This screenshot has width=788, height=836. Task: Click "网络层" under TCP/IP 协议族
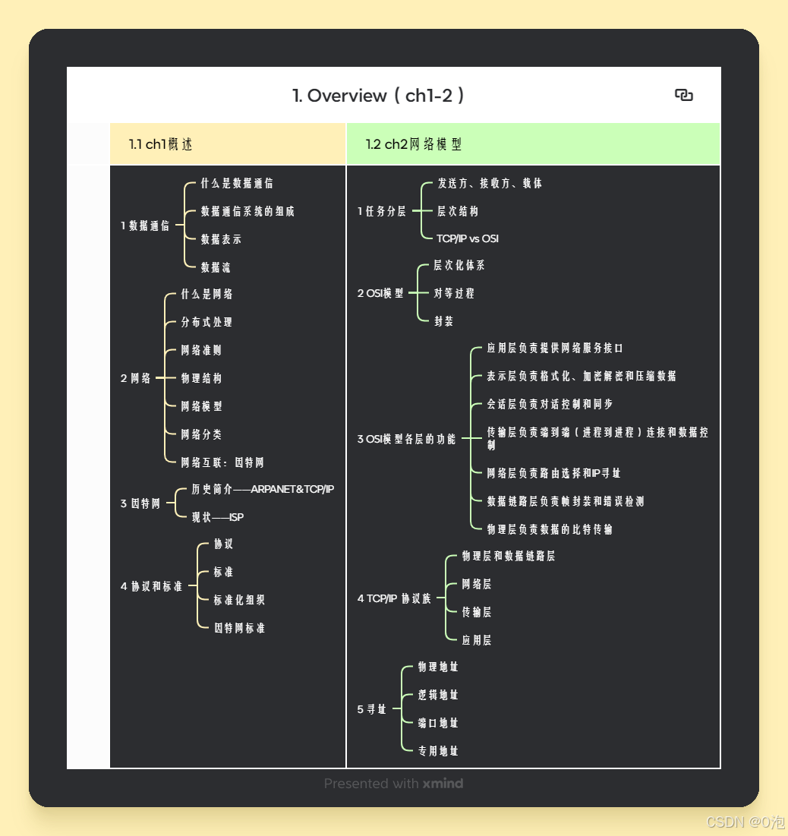tap(477, 584)
